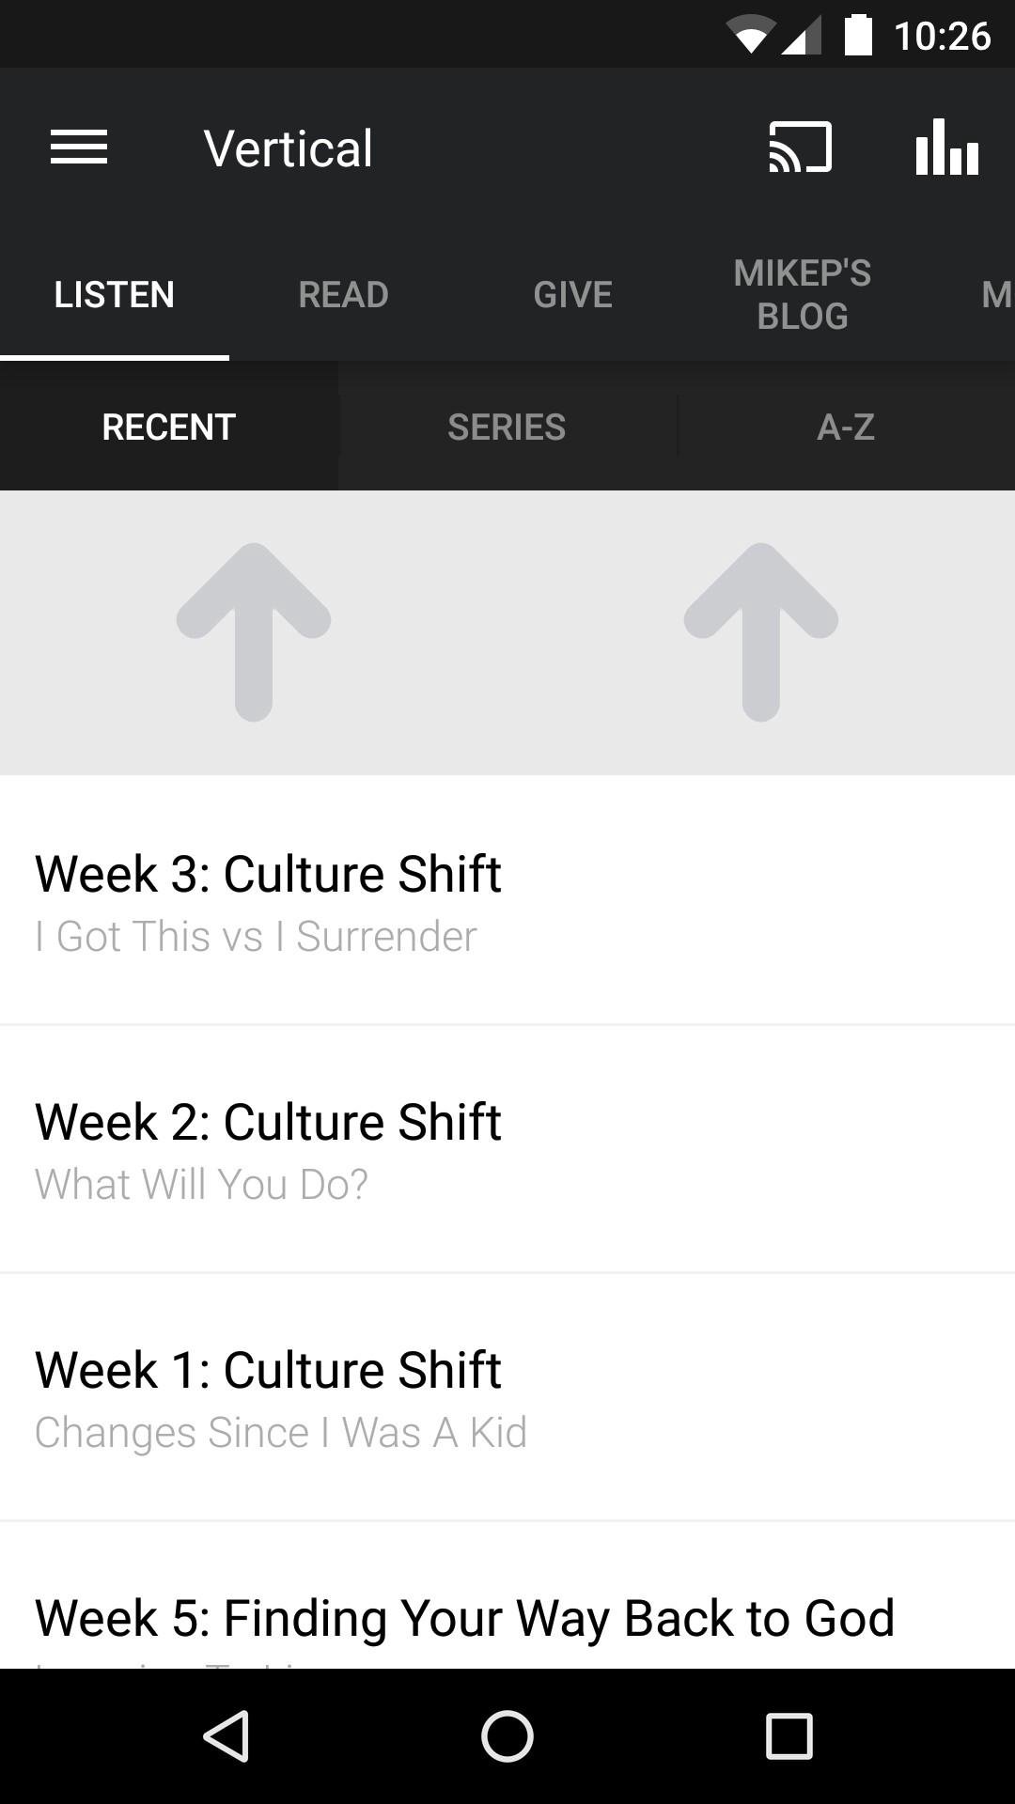Viewport: 1015px width, 1804px height.
Task: Select the SERIES filter
Action: 507,427
